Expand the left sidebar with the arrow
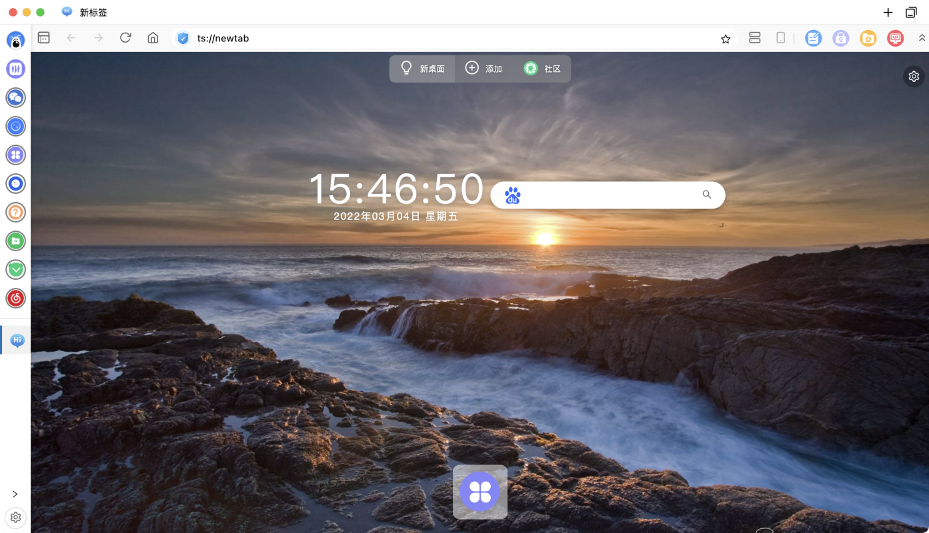Viewport: 929px width, 533px height. [15, 494]
